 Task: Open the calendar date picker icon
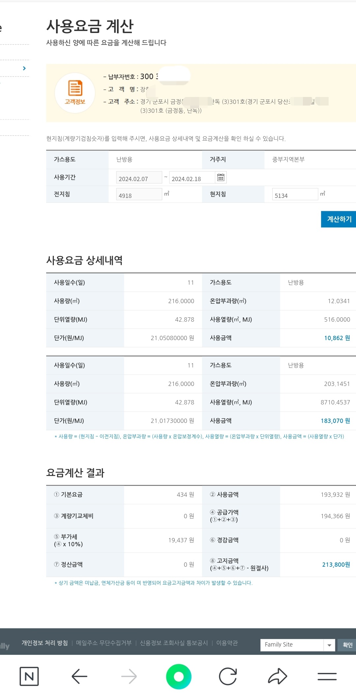pos(221,177)
